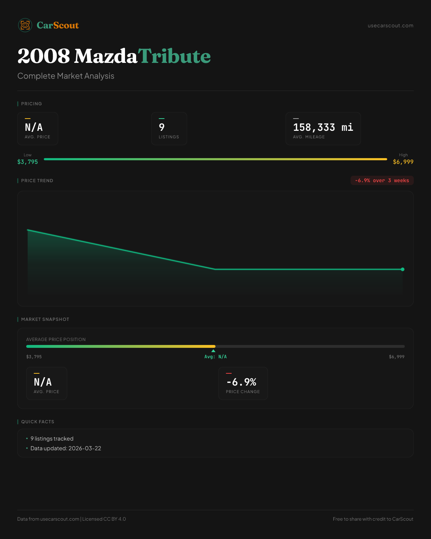Click the endpoint dot on the price trend line

pos(403,269)
